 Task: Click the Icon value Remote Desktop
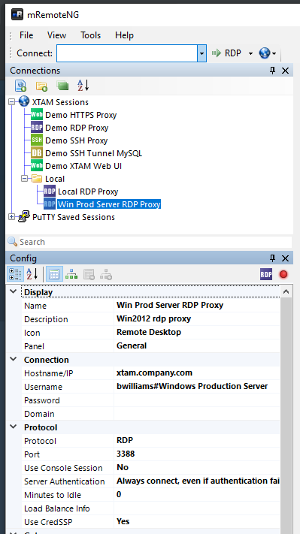pyautogui.click(x=197, y=332)
